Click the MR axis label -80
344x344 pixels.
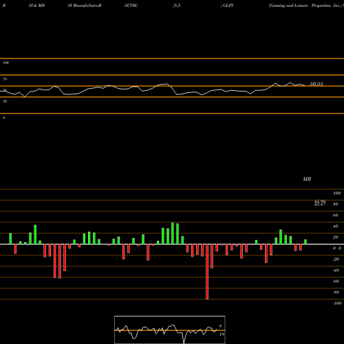click(x=336, y=292)
